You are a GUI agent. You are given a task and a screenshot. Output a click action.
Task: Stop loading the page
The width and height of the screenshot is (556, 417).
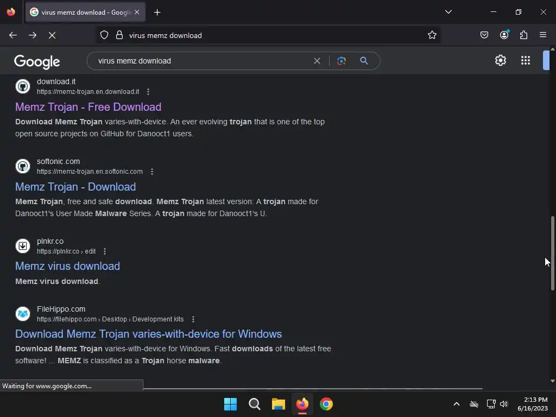(x=52, y=35)
